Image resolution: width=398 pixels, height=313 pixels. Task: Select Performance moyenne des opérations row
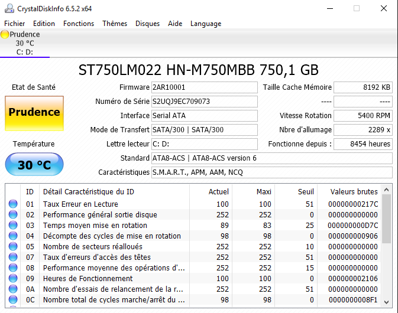(x=193, y=268)
